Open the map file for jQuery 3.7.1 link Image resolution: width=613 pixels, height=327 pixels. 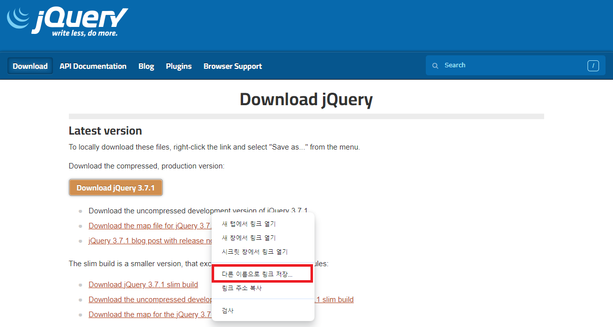tap(150, 226)
